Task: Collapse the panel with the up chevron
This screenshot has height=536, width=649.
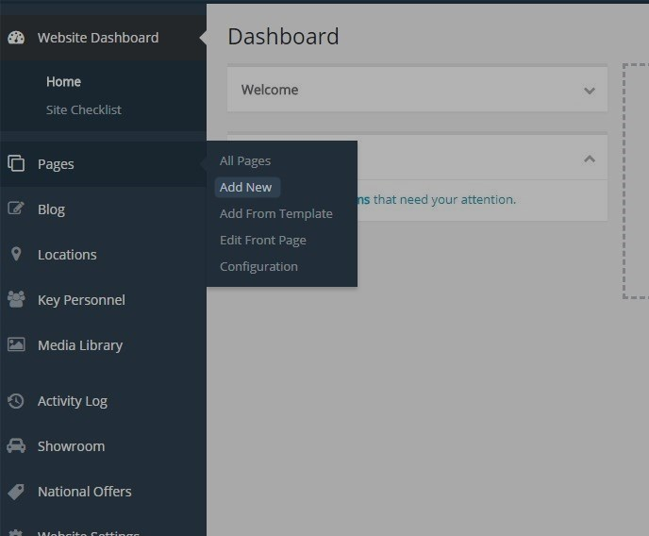Action: pos(590,159)
